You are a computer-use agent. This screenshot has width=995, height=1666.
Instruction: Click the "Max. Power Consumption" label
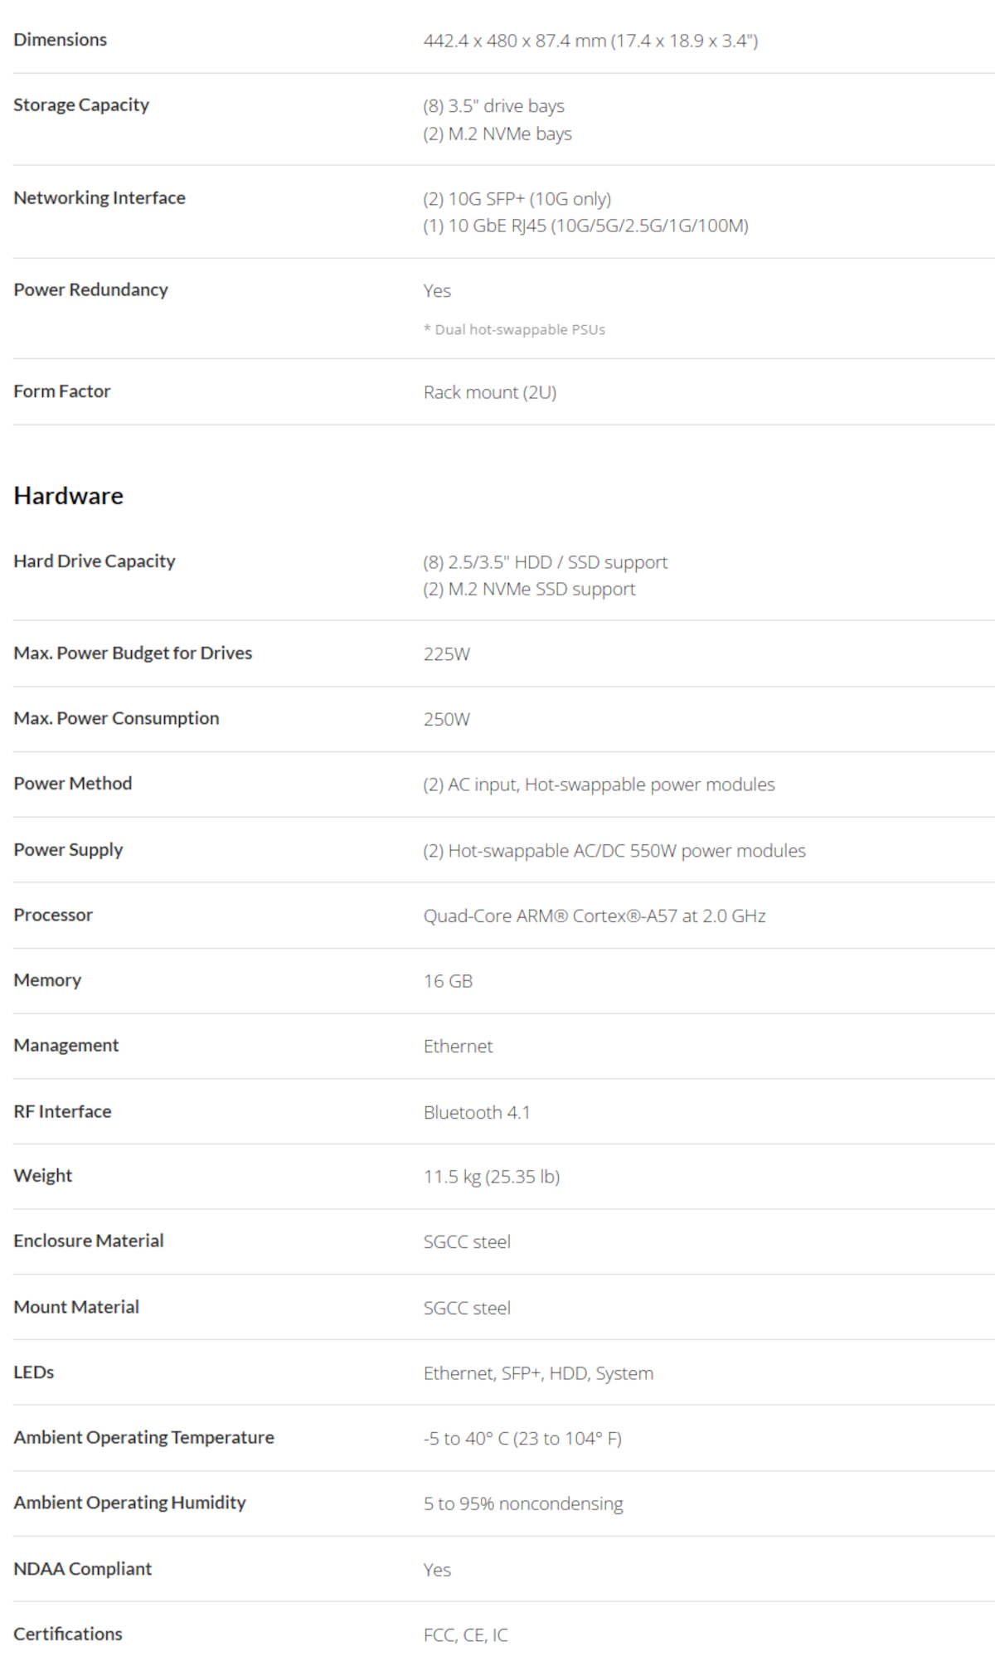pyautogui.click(x=116, y=719)
